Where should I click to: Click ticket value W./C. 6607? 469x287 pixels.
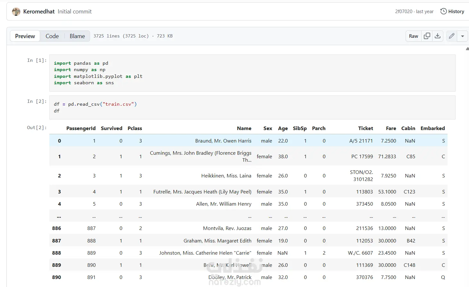pyautogui.click(x=360, y=253)
